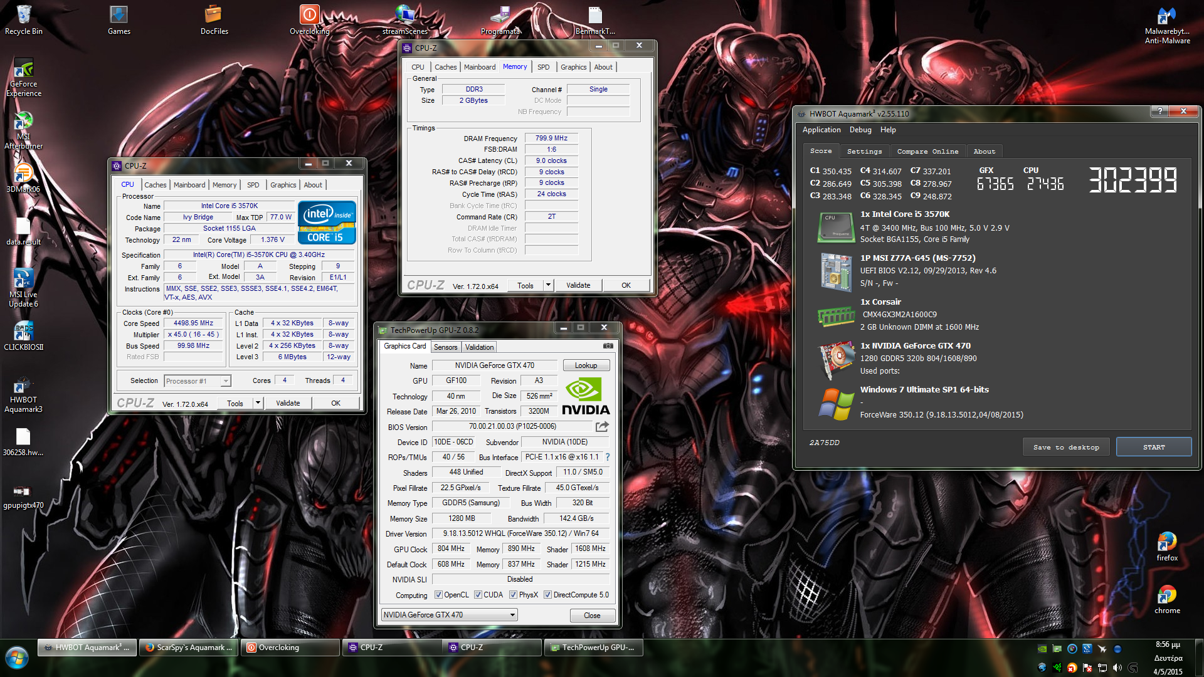Open the Application menu in Aquamark3

[x=821, y=130]
